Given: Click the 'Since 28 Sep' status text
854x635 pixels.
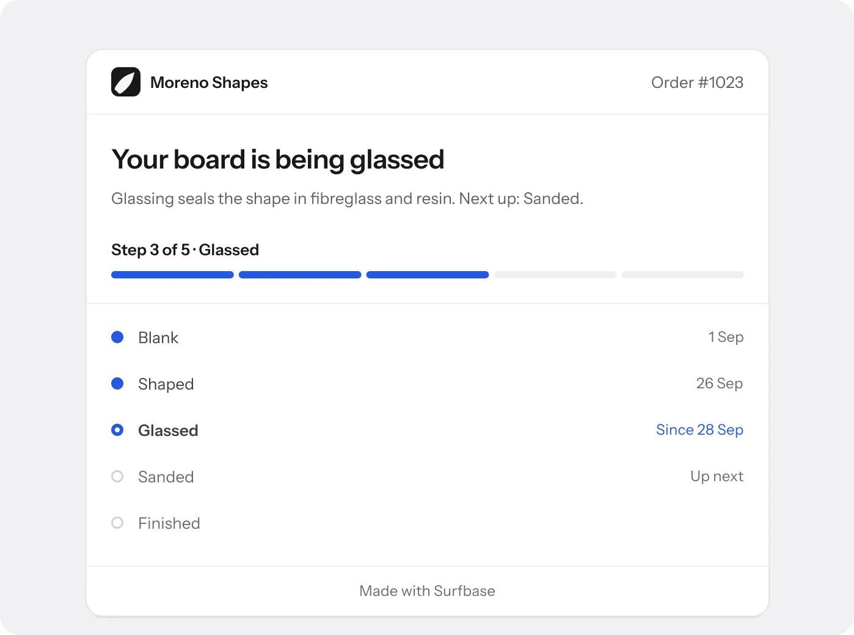Looking at the screenshot, I should pyautogui.click(x=699, y=430).
